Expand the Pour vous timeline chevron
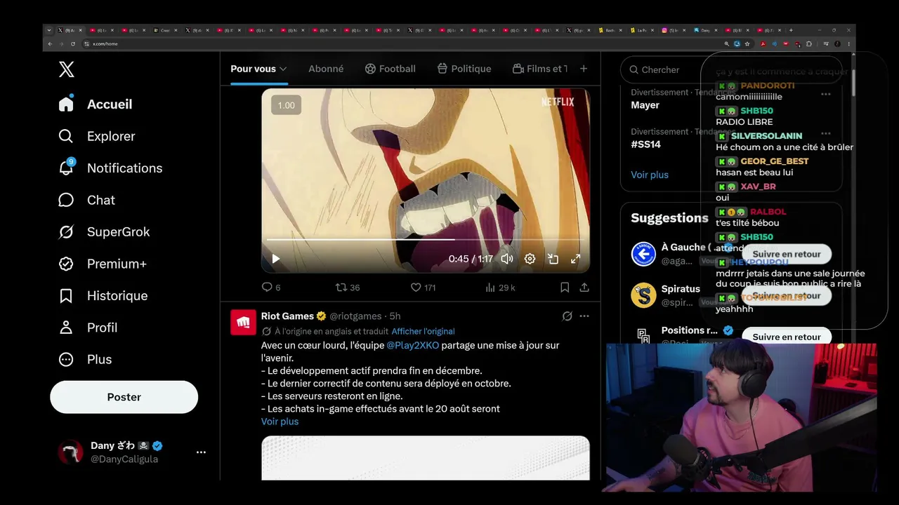899x505 pixels. click(283, 69)
